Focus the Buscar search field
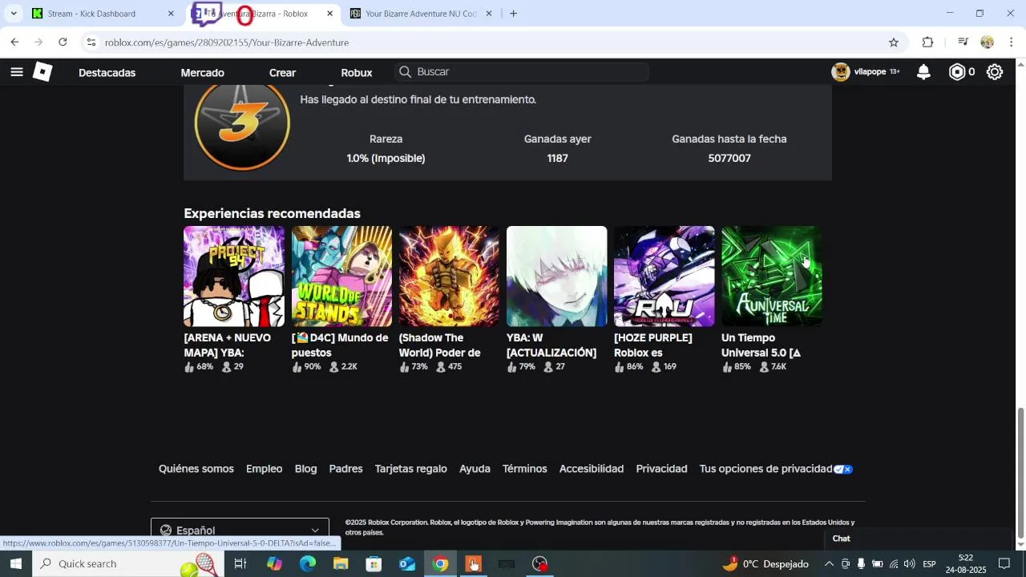The image size is (1026, 577). [x=522, y=72]
